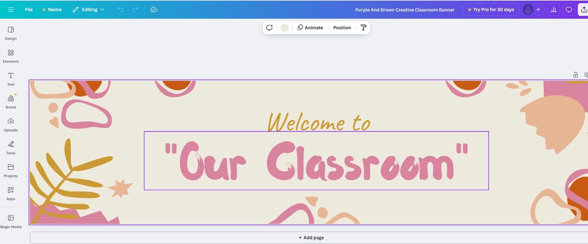Click the Position button
The width and height of the screenshot is (588, 244).
pos(342,28)
